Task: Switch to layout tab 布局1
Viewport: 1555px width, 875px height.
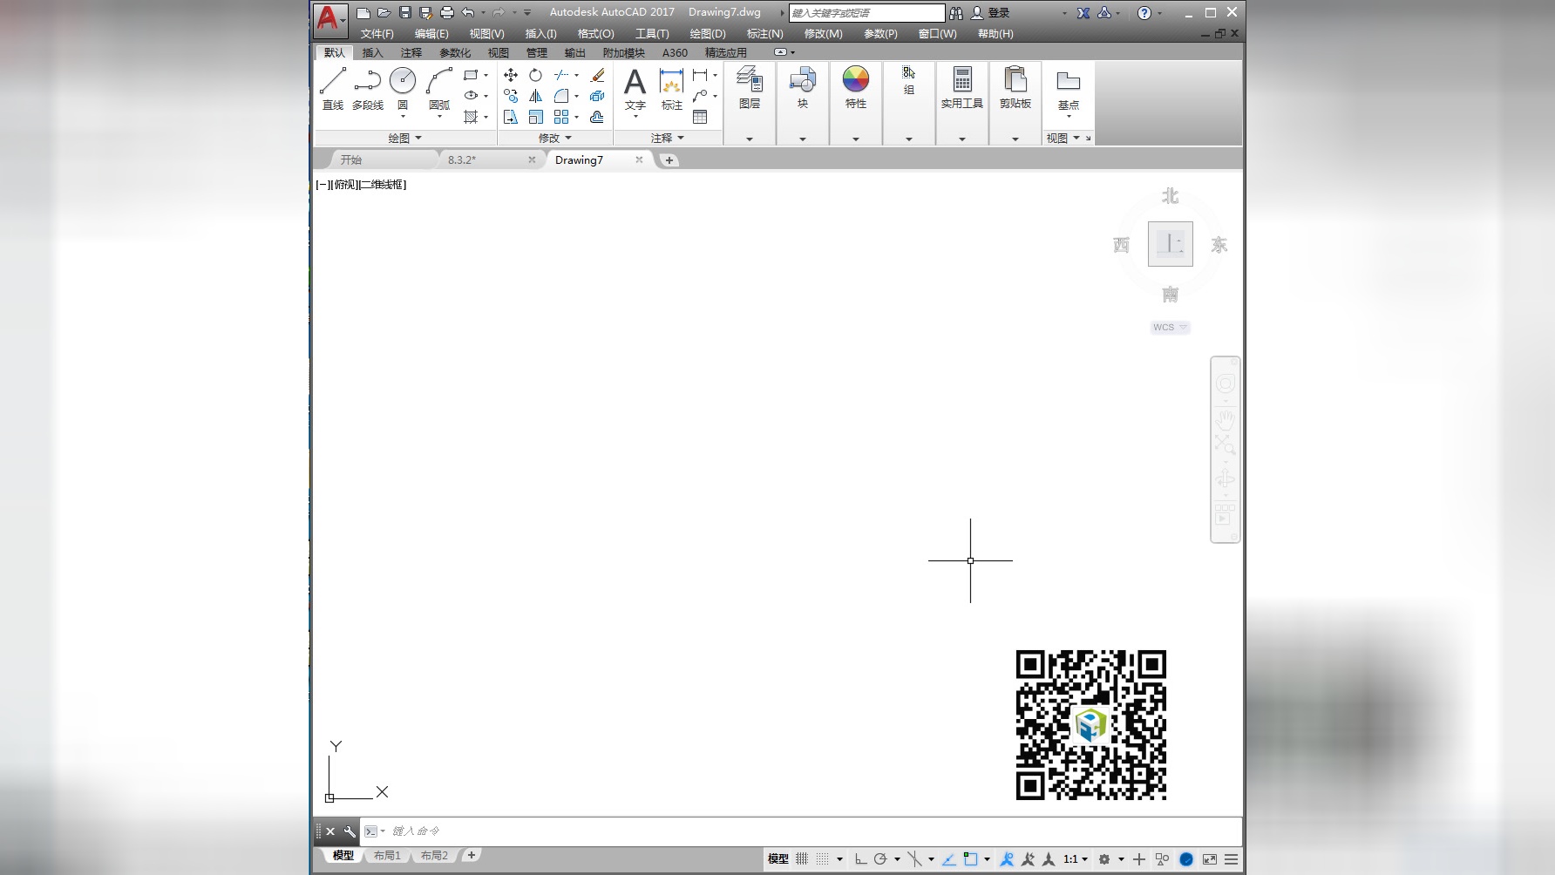Action: [x=387, y=856]
